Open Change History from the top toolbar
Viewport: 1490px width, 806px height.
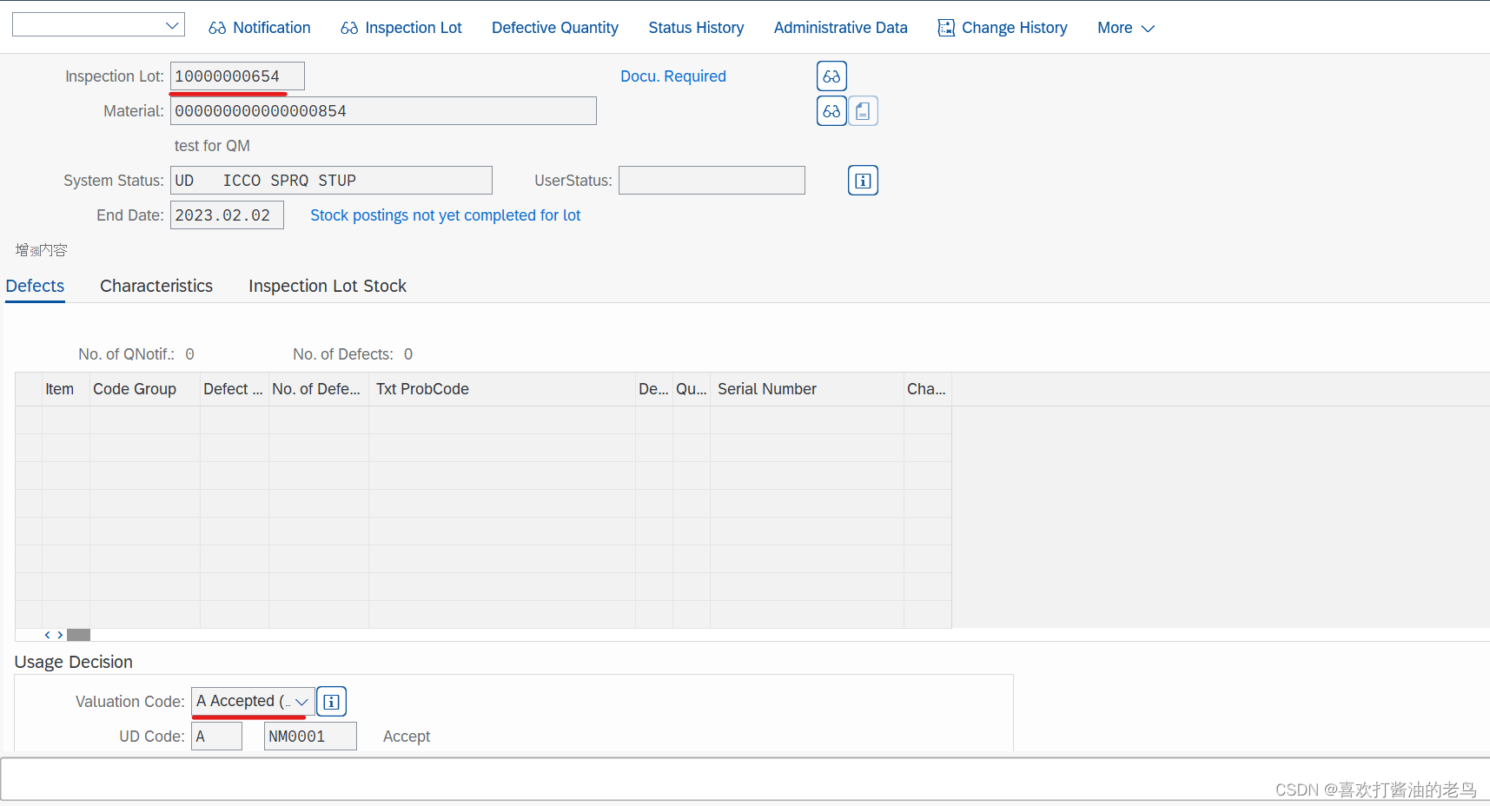pos(1003,27)
